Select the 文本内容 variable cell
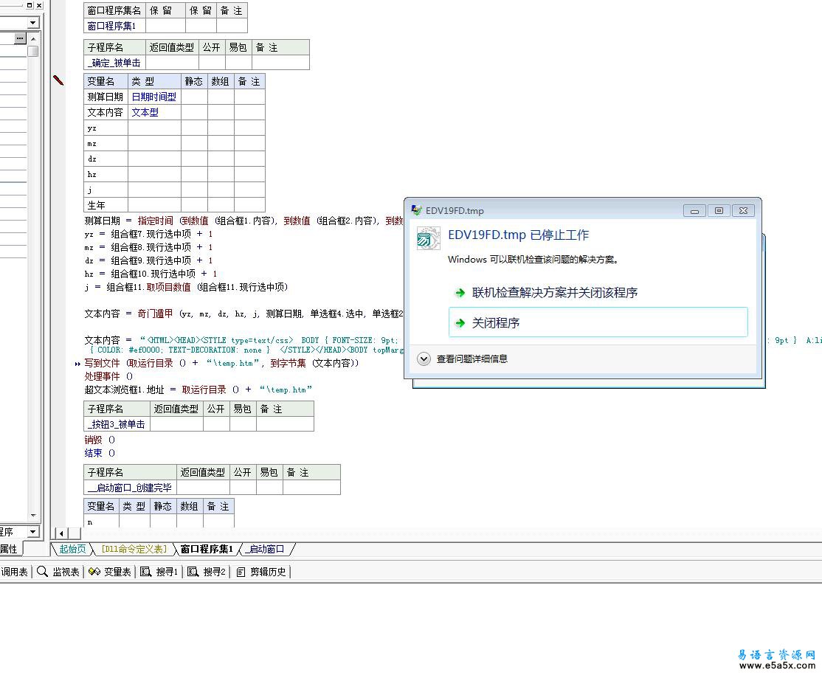The height and width of the screenshot is (675, 822). click(x=106, y=112)
